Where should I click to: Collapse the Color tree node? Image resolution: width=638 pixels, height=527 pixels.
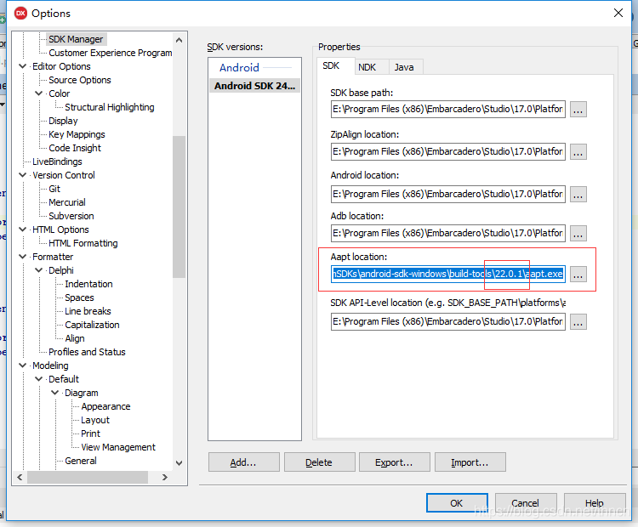point(39,93)
